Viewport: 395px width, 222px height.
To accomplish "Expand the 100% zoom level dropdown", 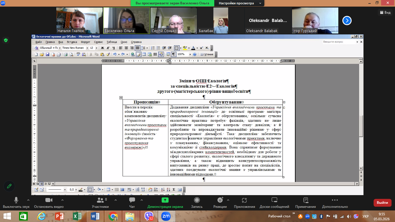I will coord(190,54).
